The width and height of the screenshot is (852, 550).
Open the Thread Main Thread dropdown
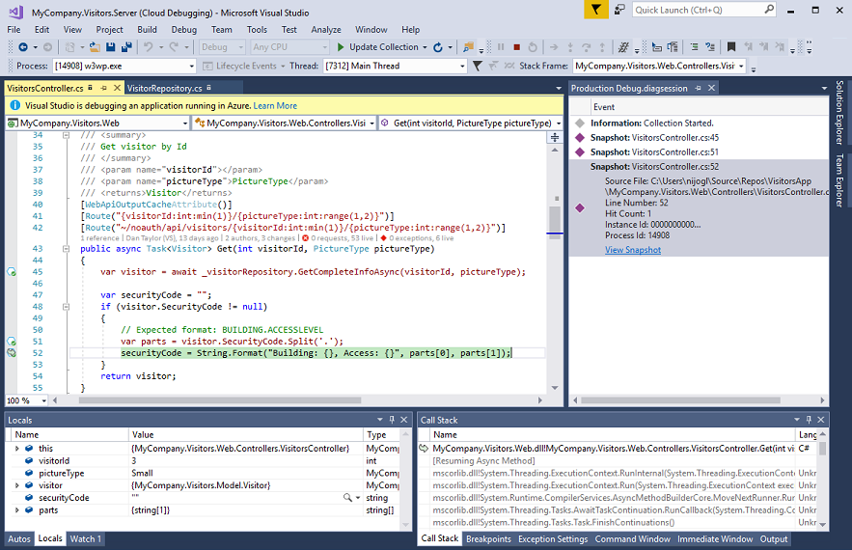[x=462, y=67]
